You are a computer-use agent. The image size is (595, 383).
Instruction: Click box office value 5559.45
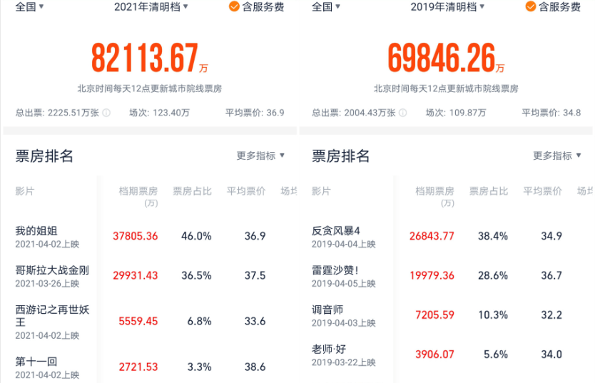[138, 322]
